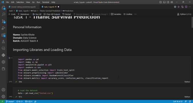This screenshot has width=193, height=103.
Task: Expand run options arrow beside cell run button
Action: 12,58
